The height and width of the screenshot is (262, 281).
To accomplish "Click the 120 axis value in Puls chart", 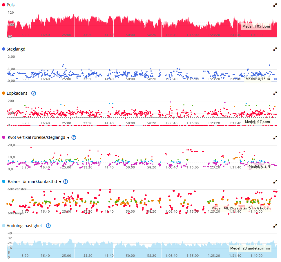I will click(11, 12).
